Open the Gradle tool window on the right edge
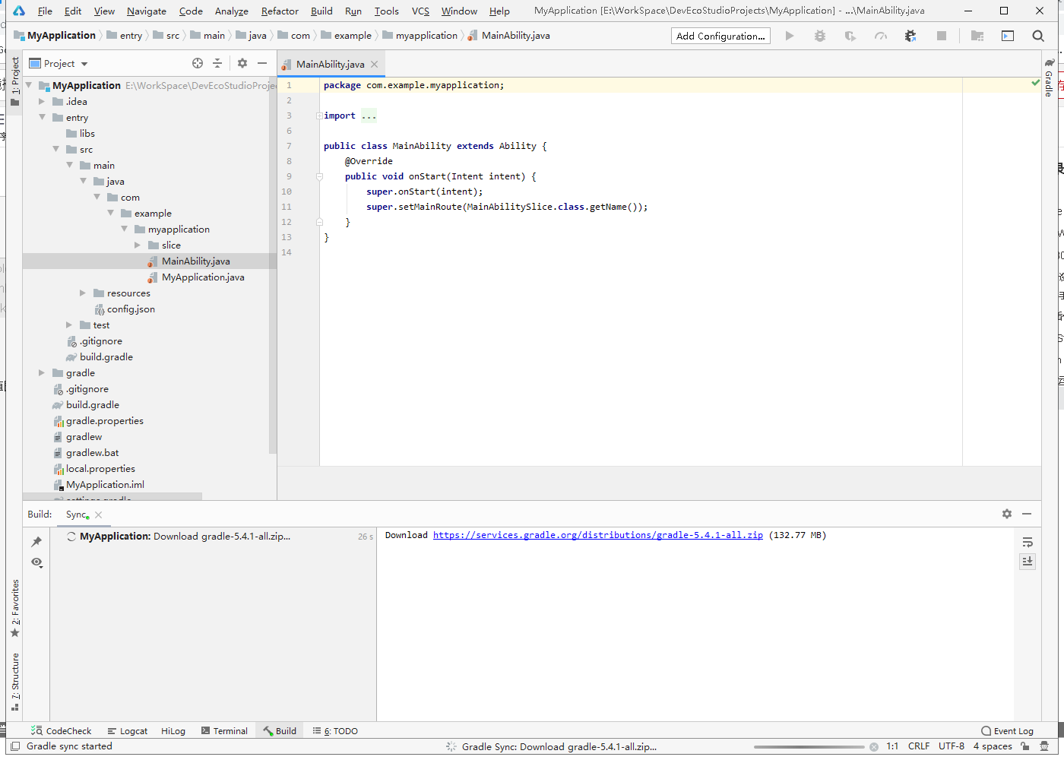Screen dimensions: 1064x760 [1050, 78]
